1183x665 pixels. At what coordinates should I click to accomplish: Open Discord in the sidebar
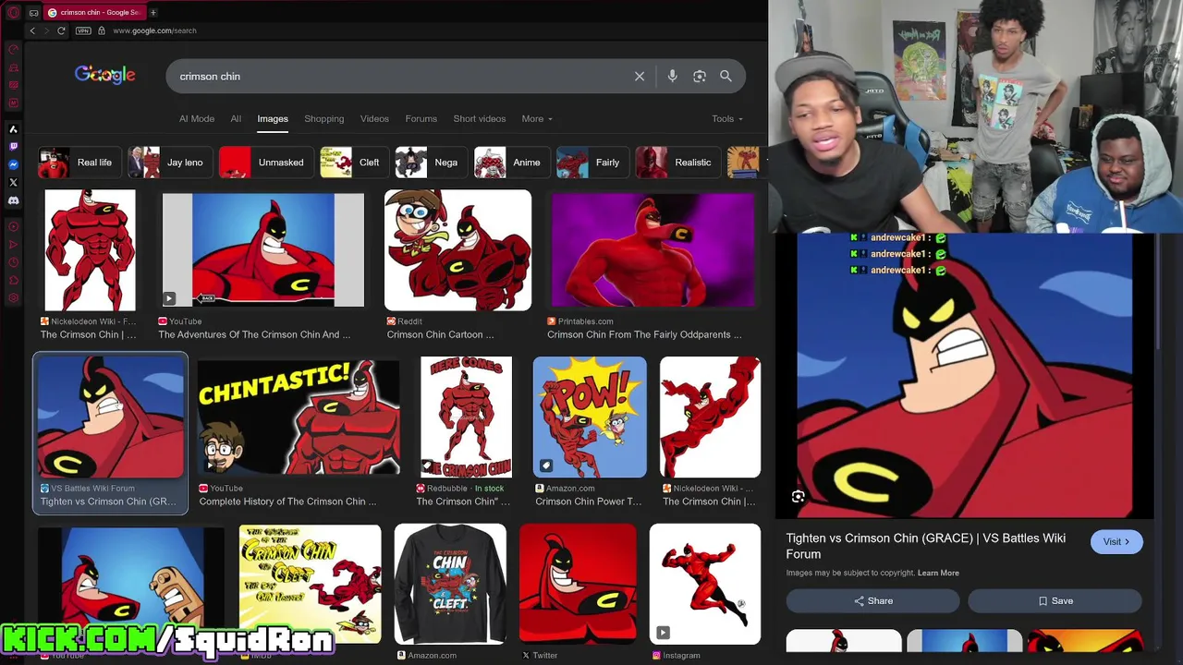pos(13,200)
